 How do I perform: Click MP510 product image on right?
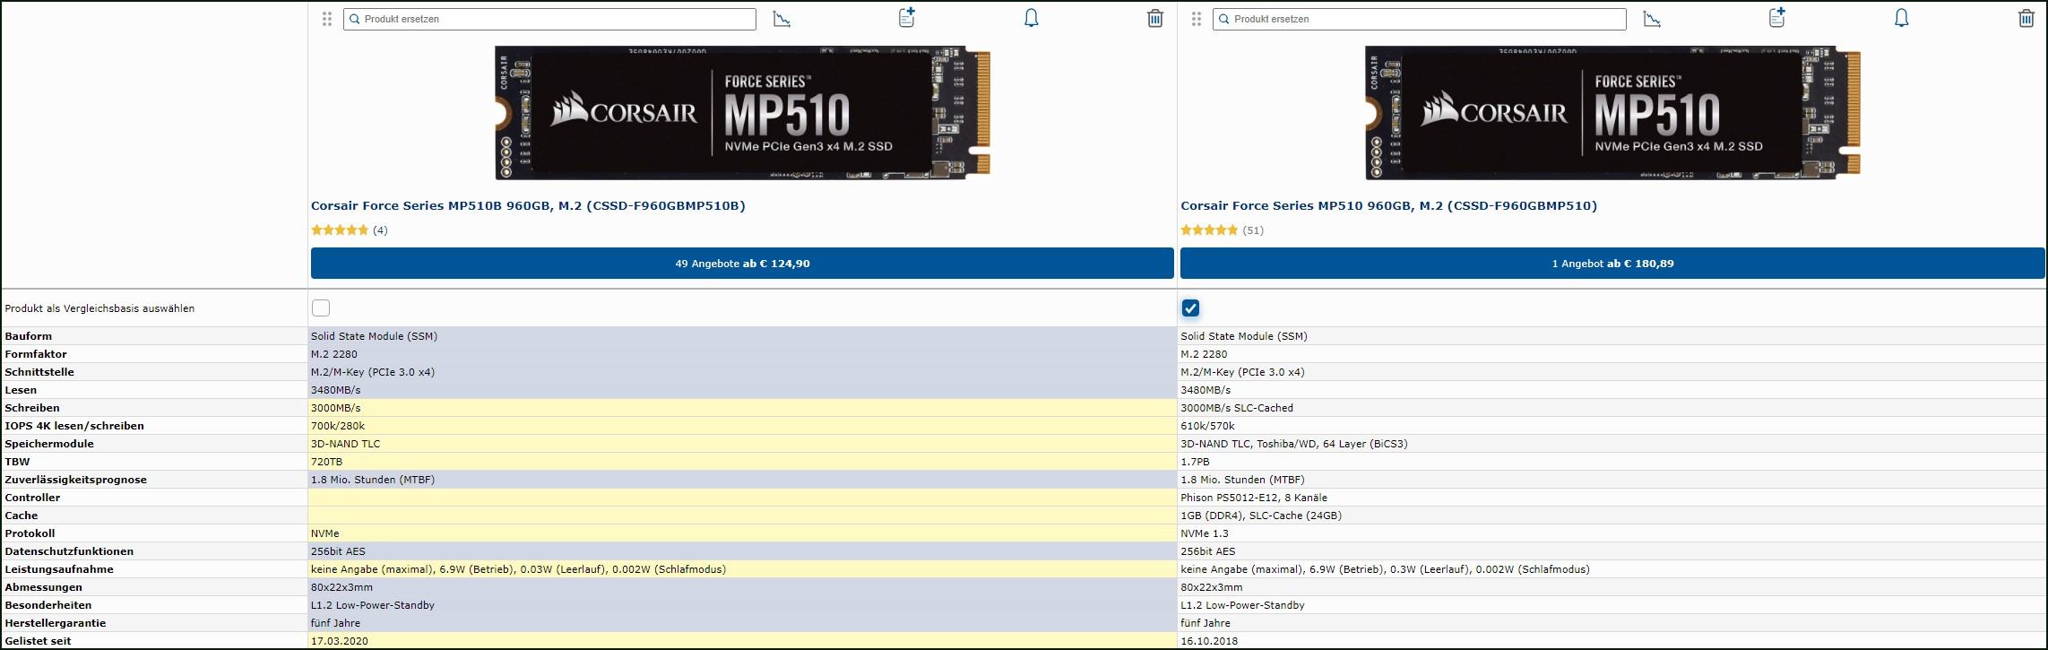(1613, 113)
